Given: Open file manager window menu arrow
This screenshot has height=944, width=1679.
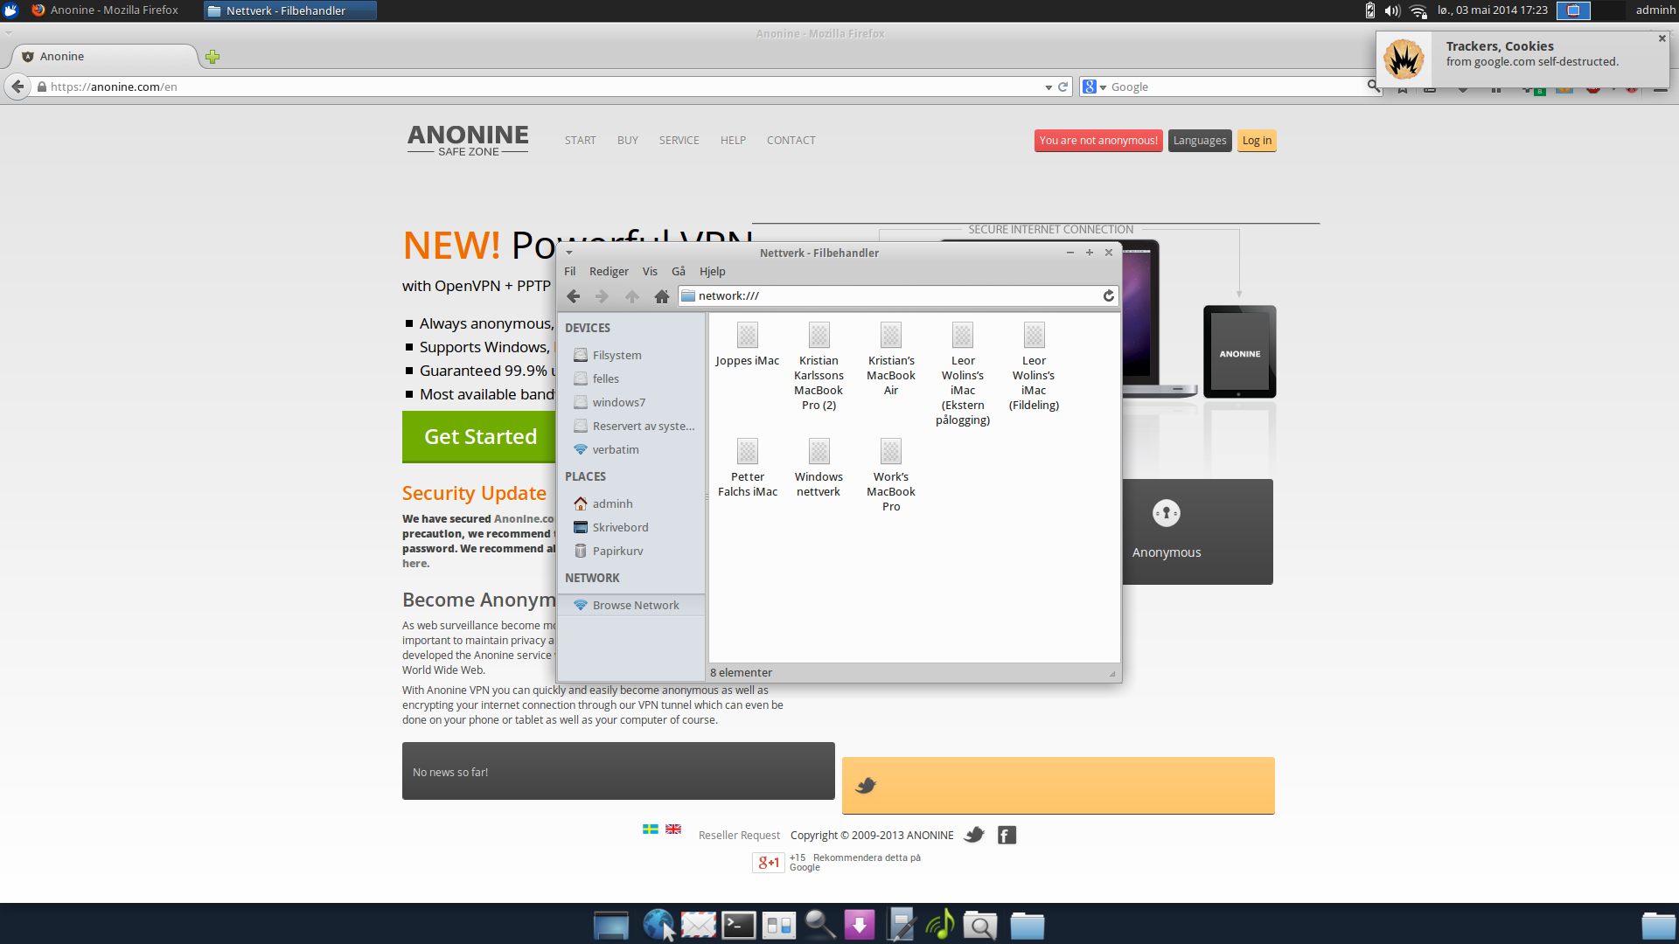Looking at the screenshot, I should (x=569, y=253).
